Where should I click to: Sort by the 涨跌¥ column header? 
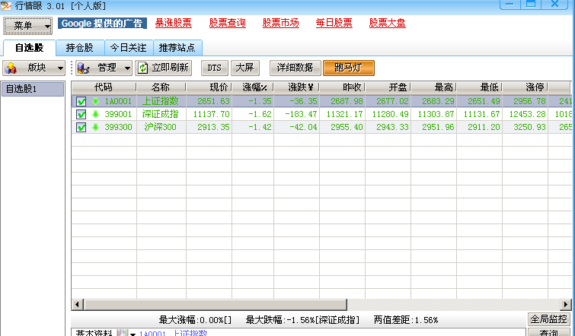(x=296, y=87)
